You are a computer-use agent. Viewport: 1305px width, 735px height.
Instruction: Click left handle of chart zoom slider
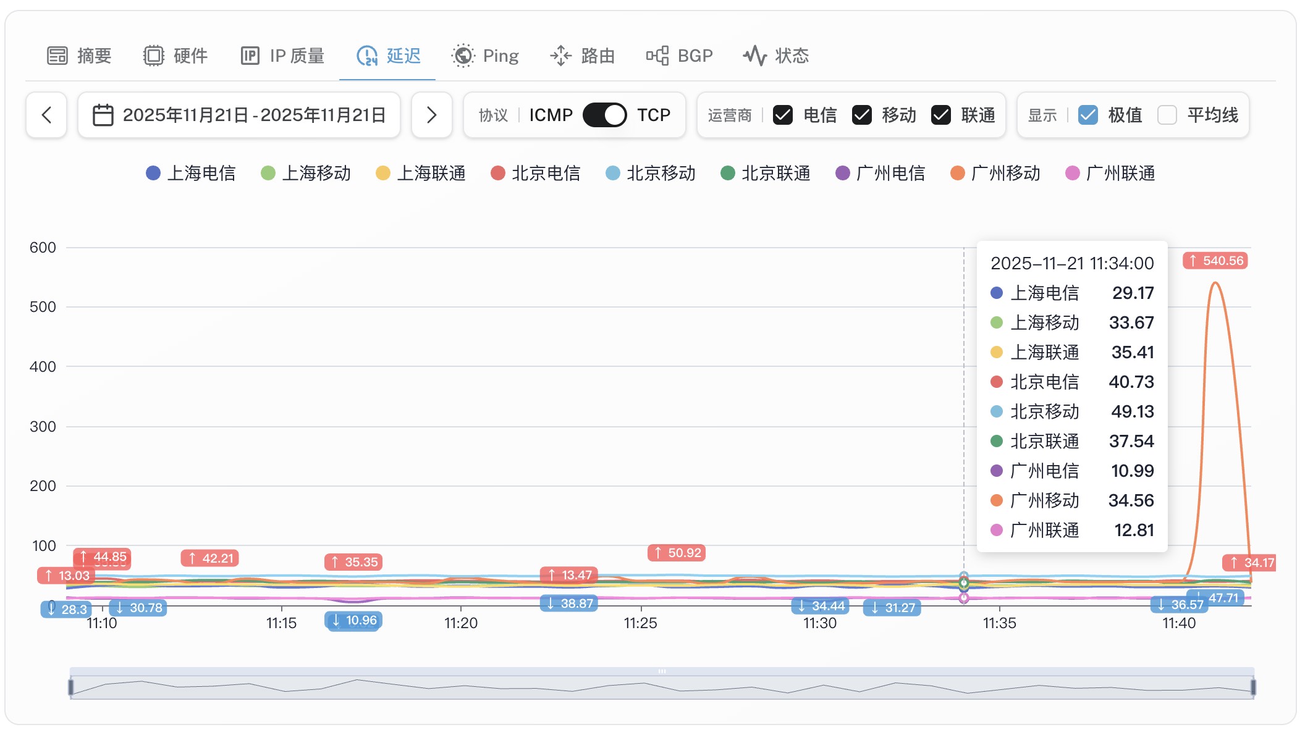(71, 687)
